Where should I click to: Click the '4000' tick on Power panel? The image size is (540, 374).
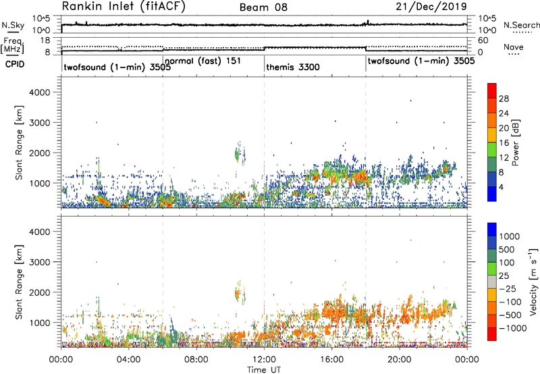pos(39,92)
